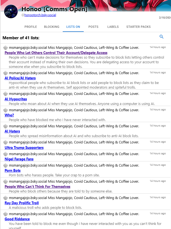This screenshot has height=229, width=171.
Task: Open People Who Can't Think For Themselves list
Action: tap(37, 187)
